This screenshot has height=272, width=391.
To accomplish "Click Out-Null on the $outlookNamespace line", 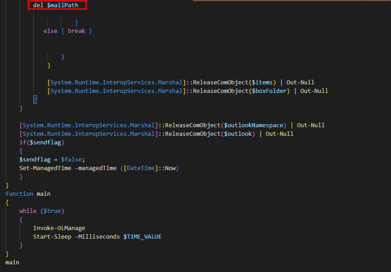I will [311, 125].
